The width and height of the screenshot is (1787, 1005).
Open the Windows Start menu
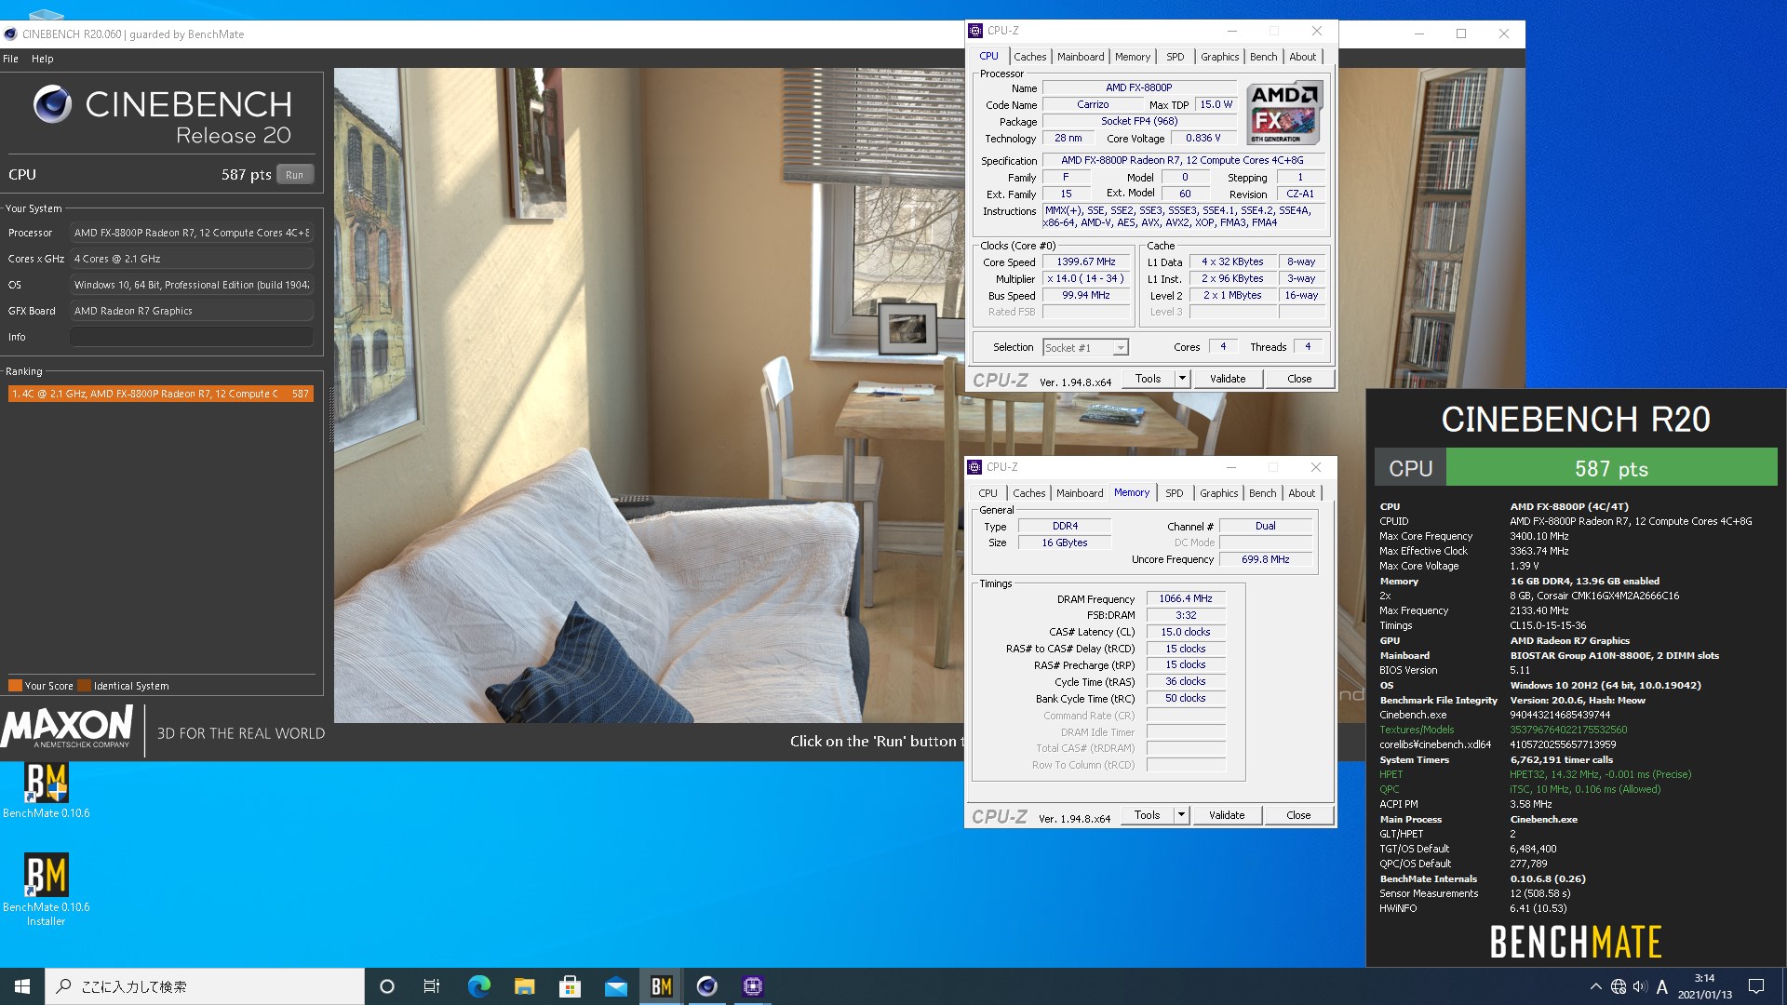(22, 986)
